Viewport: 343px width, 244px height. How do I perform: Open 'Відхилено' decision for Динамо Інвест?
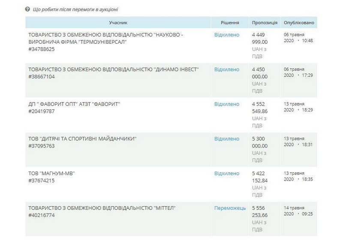pyautogui.click(x=227, y=69)
